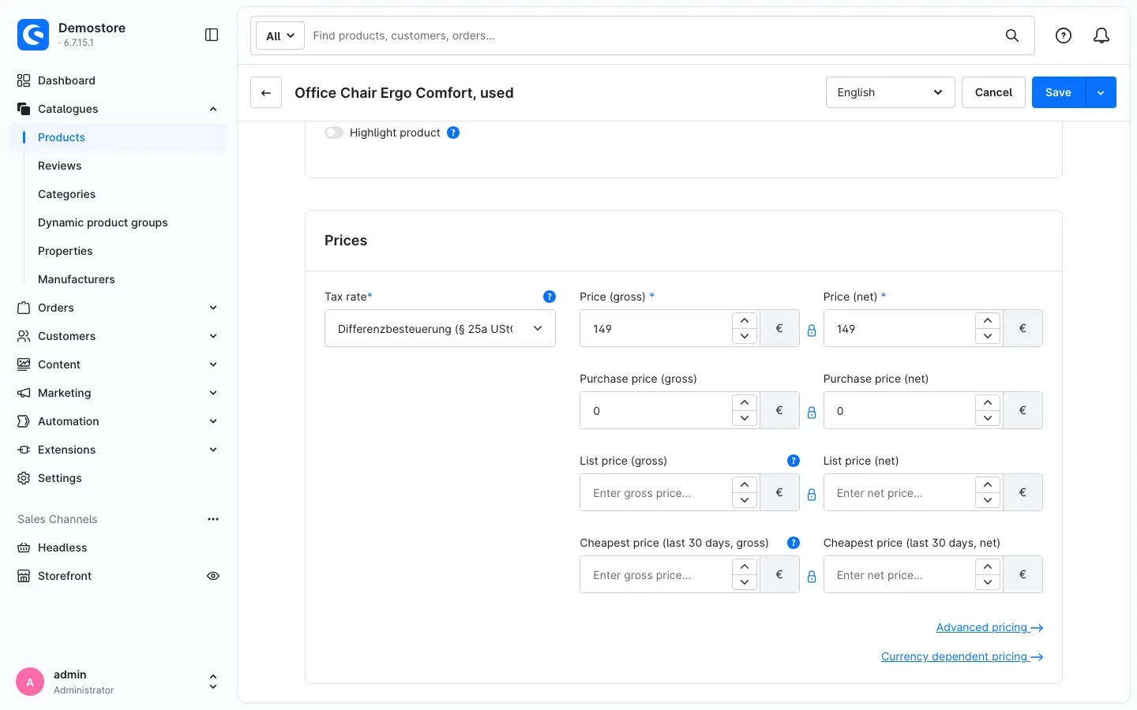
Task: Enable the Highlight product switch
Action: pos(334,133)
